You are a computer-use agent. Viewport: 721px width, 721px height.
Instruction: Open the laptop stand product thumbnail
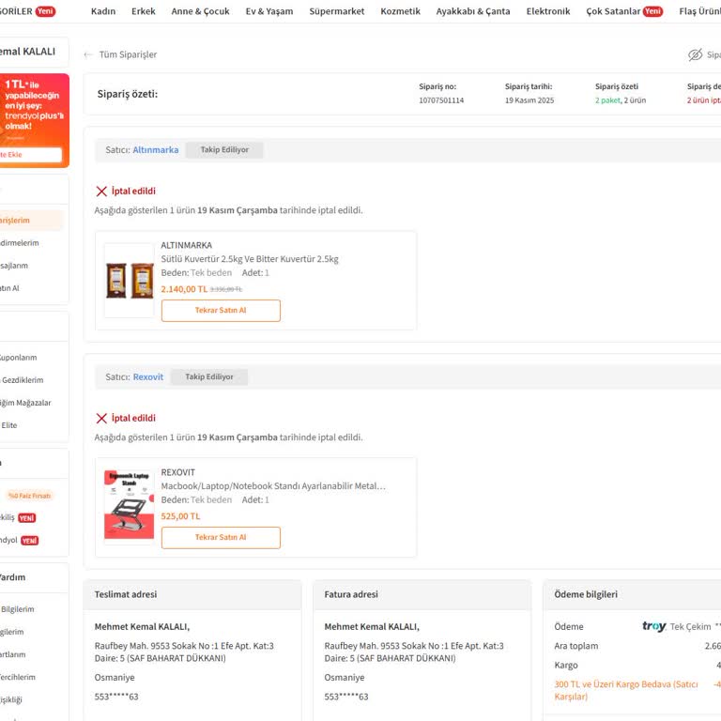(129, 506)
